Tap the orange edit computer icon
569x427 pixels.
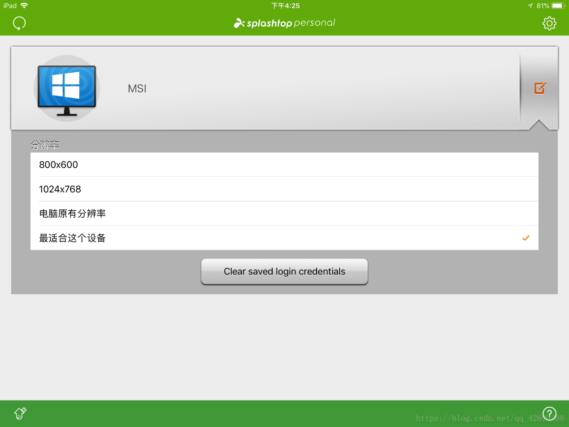540,88
